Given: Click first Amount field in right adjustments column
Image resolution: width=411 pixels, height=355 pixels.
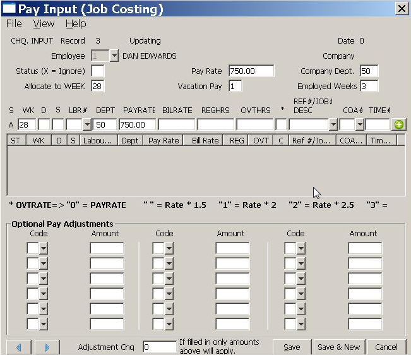Looking at the screenshot, I should [x=365, y=248].
